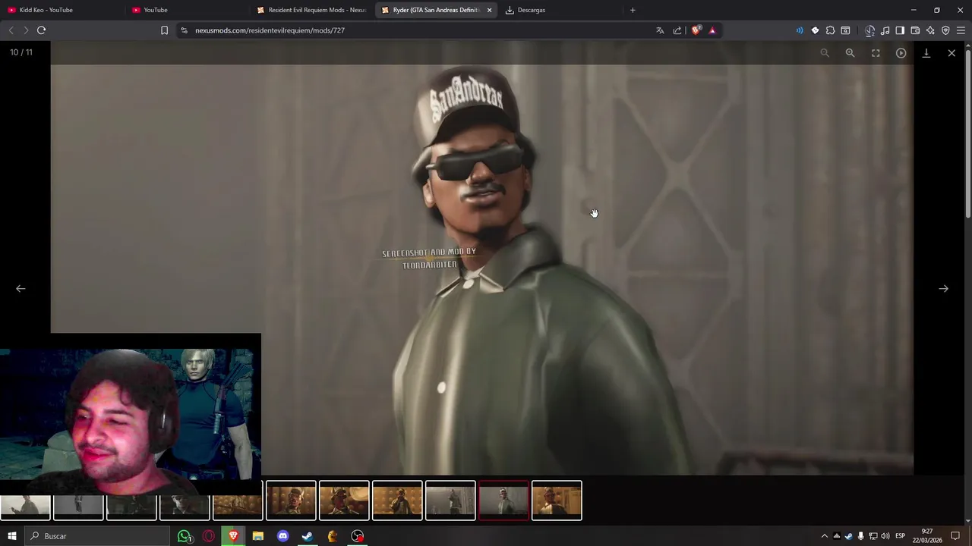Open Leo AI sparkle icon
The height and width of the screenshot is (546, 972).
pyautogui.click(x=930, y=30)
